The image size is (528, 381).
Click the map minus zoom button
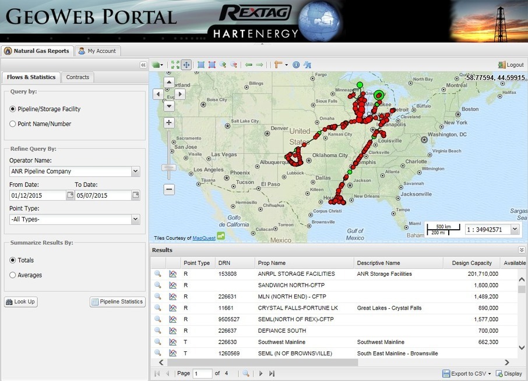(169, 190)
